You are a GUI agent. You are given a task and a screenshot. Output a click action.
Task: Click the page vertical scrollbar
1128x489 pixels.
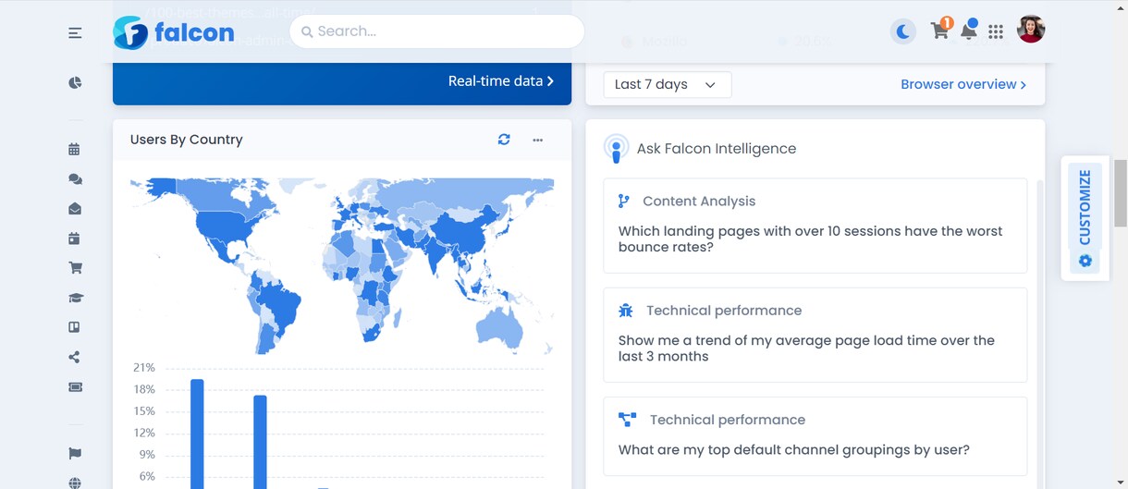pyautogui.click(x=1120, y=193)
